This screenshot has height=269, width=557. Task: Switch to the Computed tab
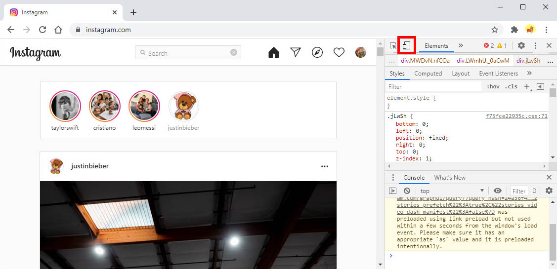(428, 74)
